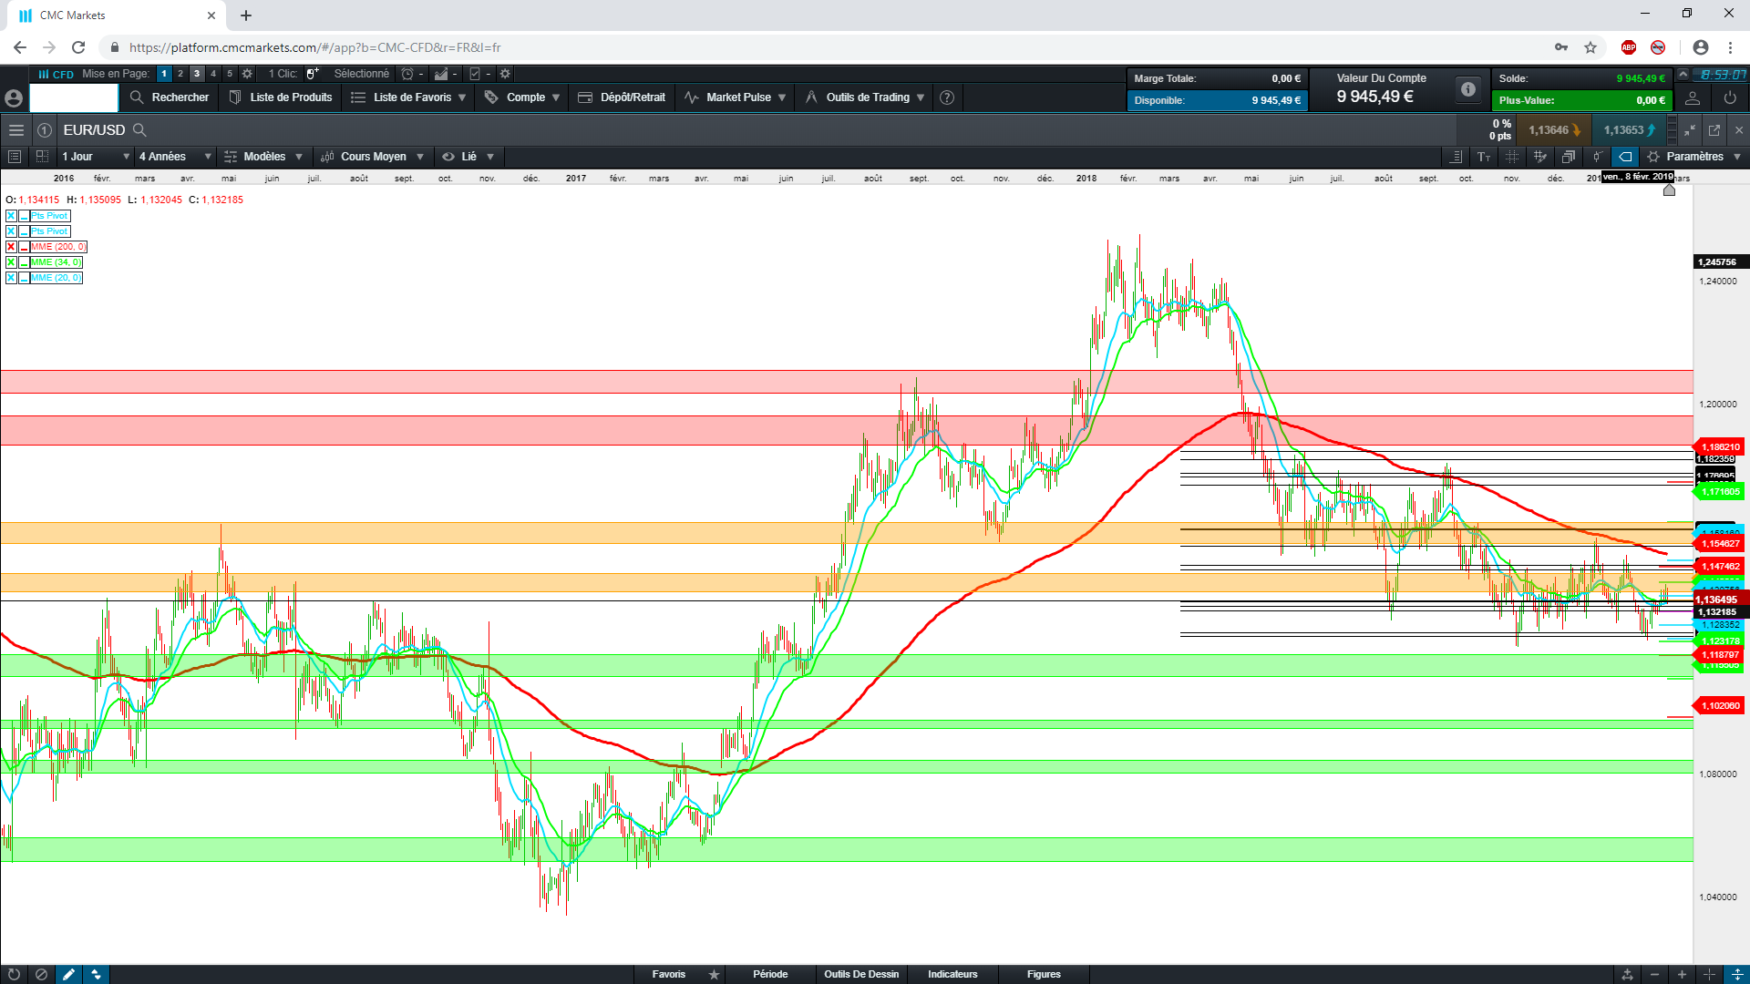Click the power logout icon
The width and height of the screenshot is (1750, 984).
pyautogui.click(x=1730, y=97)
